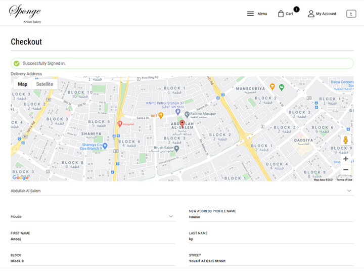Click the Fatima Mosque marker
364x278 pixels.
coord(187,114)
